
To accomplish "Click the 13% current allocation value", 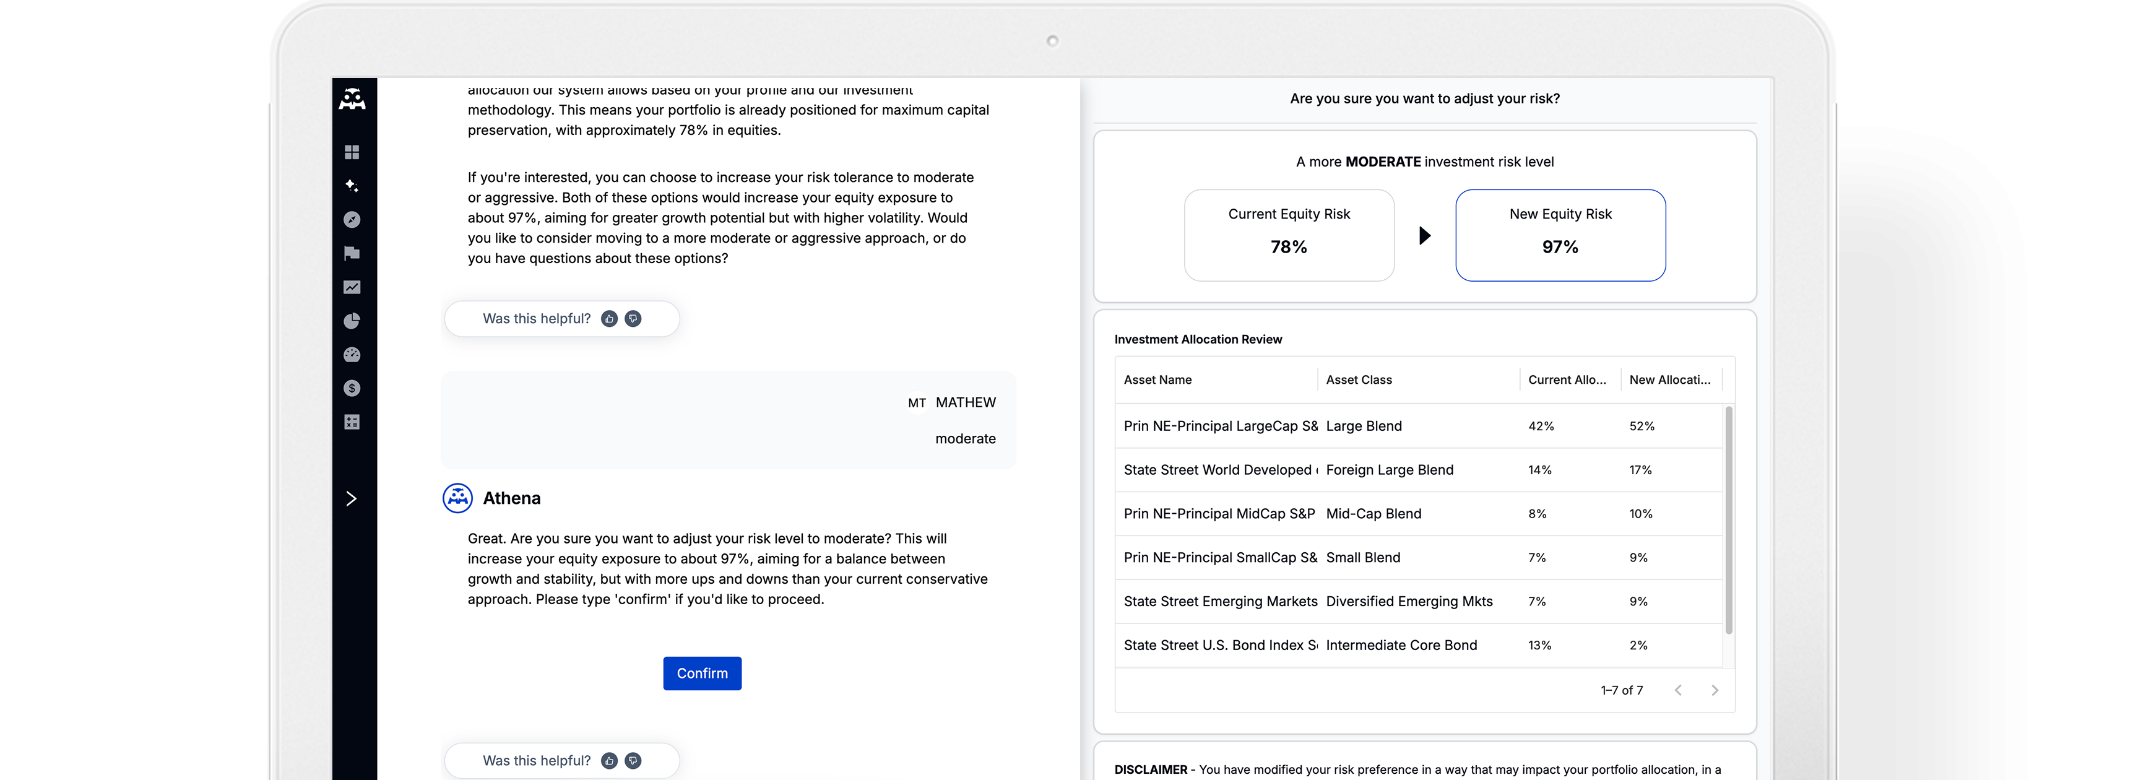I will click(1539, 646).
